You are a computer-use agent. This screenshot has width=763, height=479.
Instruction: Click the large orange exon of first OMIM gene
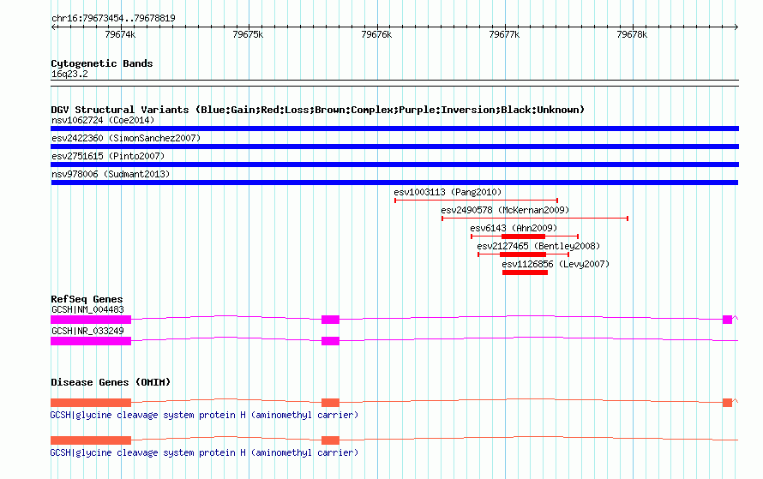(91, 403)
